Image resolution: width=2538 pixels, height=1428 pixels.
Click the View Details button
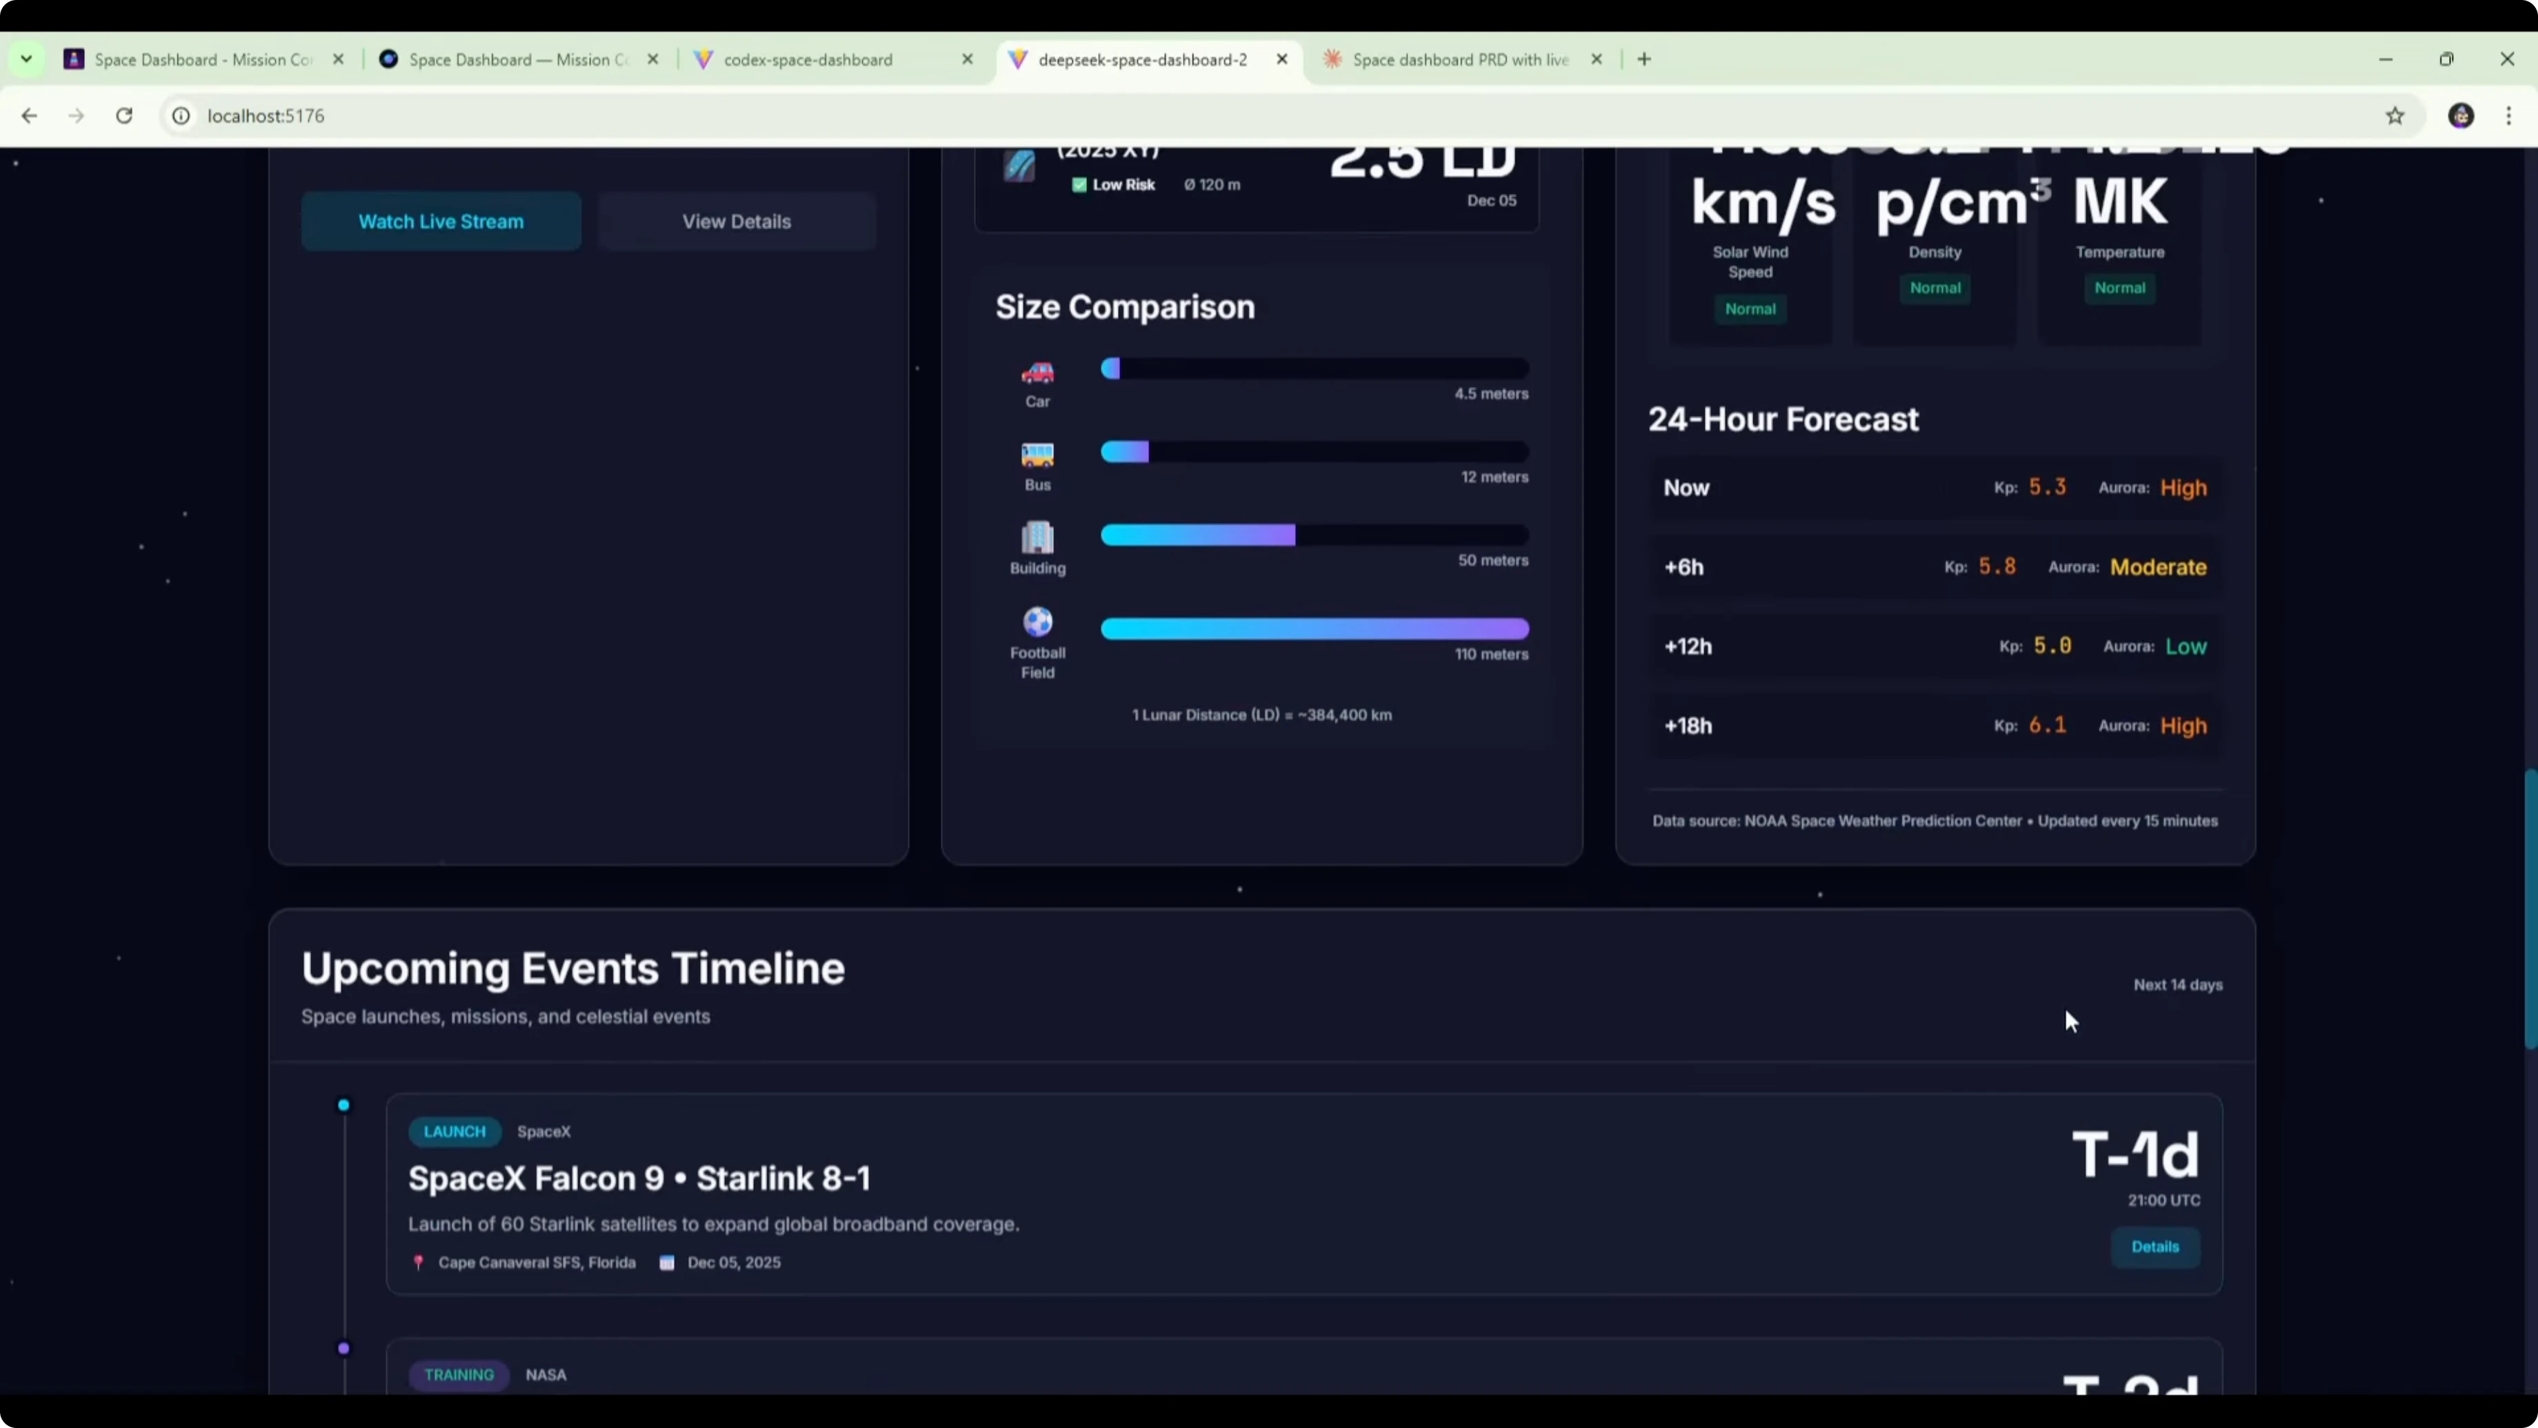pos(736,221)
